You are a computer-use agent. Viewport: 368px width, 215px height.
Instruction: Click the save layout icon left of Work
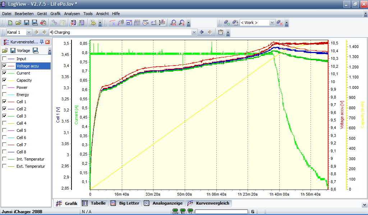(235, 23)
